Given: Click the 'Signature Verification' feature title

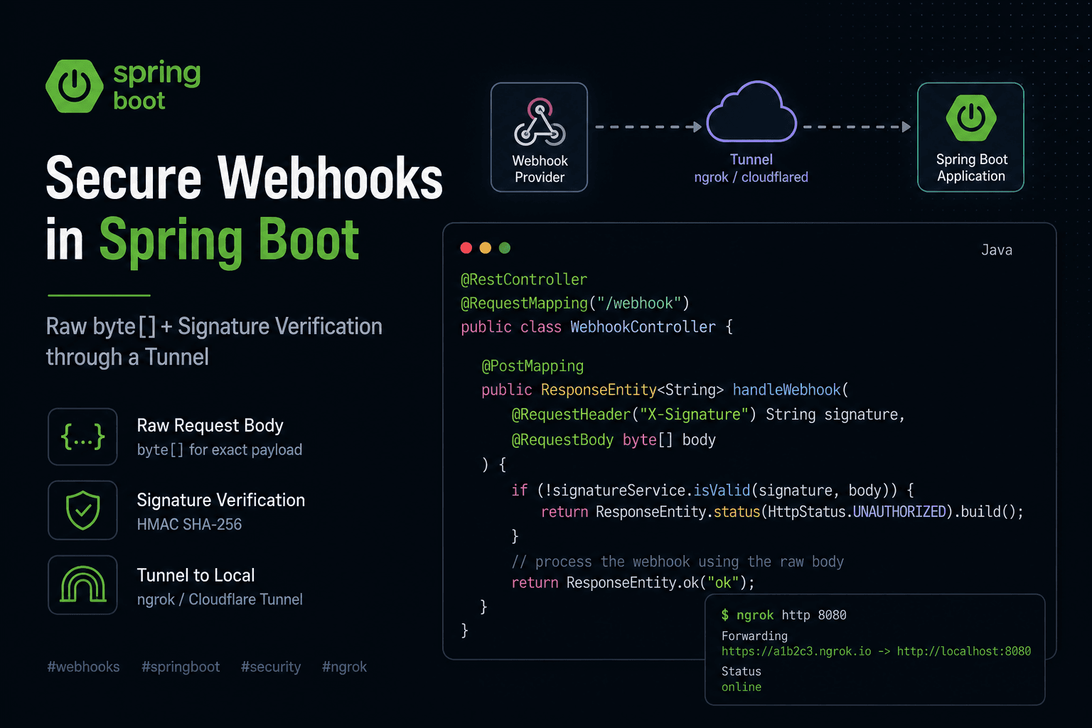Looking at the screenshot, I should click(x=221, y=500).
